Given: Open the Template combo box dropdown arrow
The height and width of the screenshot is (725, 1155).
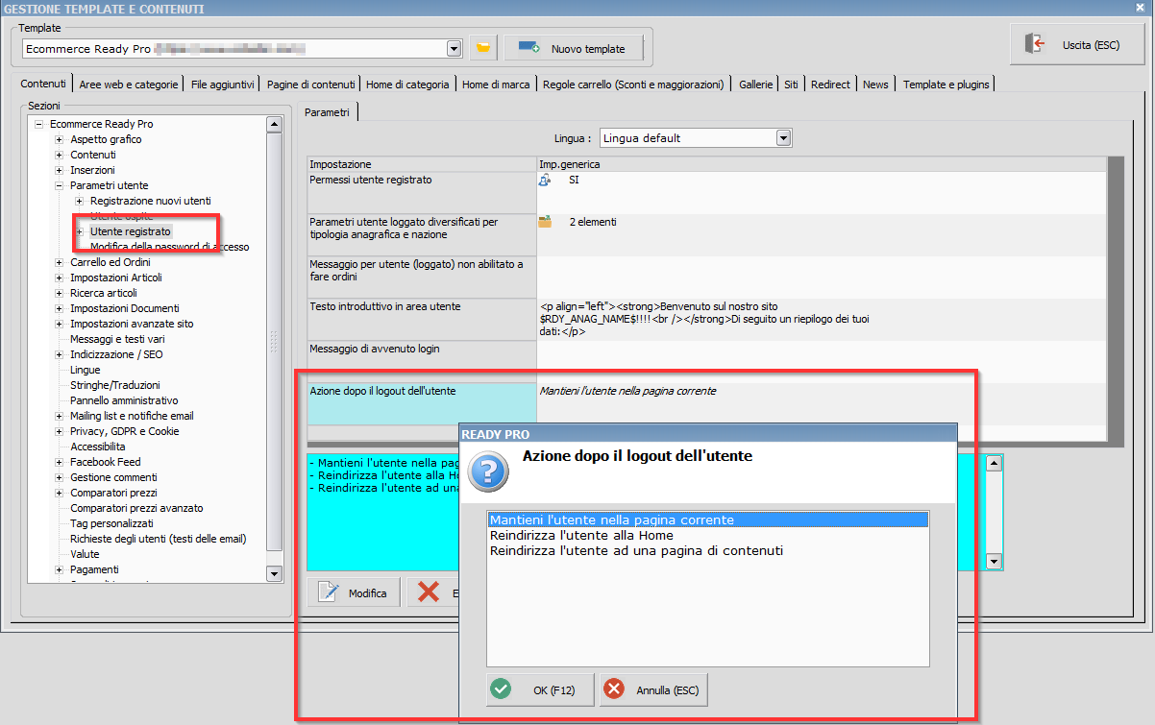Looking at the screenshot, I should coord(455,48).
